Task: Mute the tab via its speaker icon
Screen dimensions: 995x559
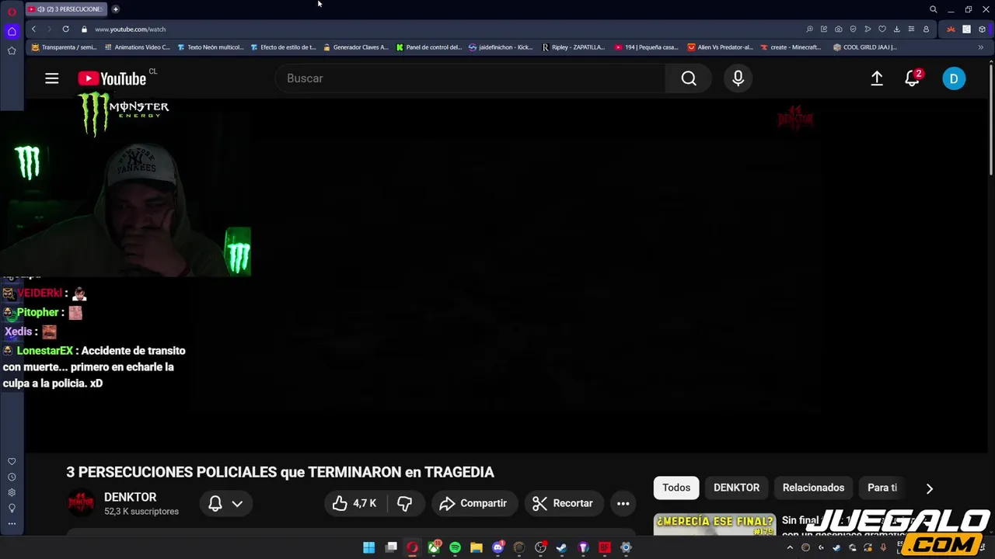Action: 40,9
